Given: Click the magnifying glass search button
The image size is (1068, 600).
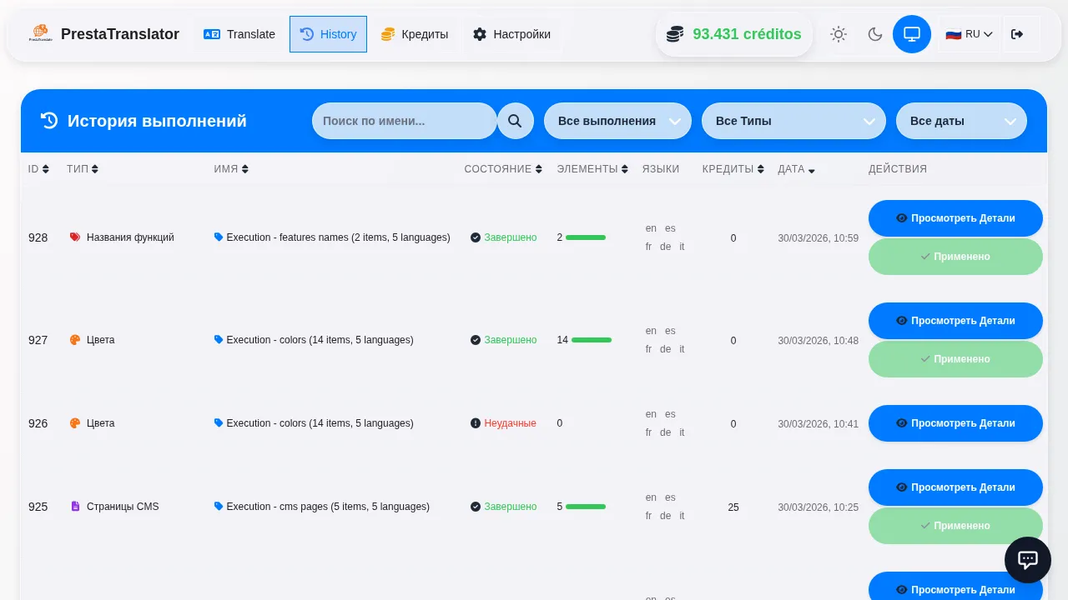Looking at the screenshot, I should [x=515, y=121].
